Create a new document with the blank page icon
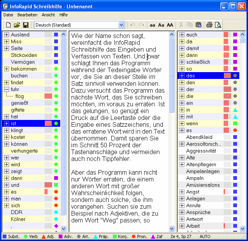The image size is (248, 241). (9, 25)
